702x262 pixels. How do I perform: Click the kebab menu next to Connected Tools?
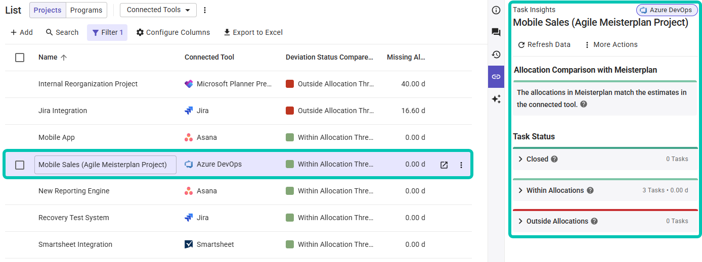tap(205, 10)
